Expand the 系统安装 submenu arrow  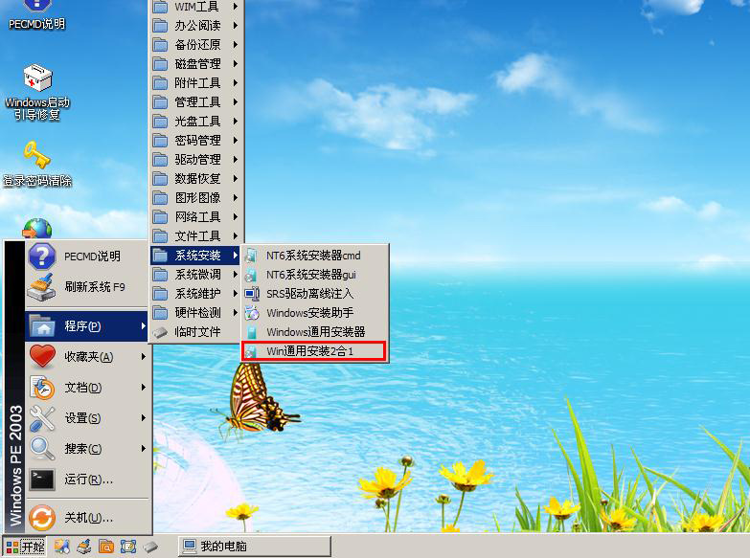(235, 256)
